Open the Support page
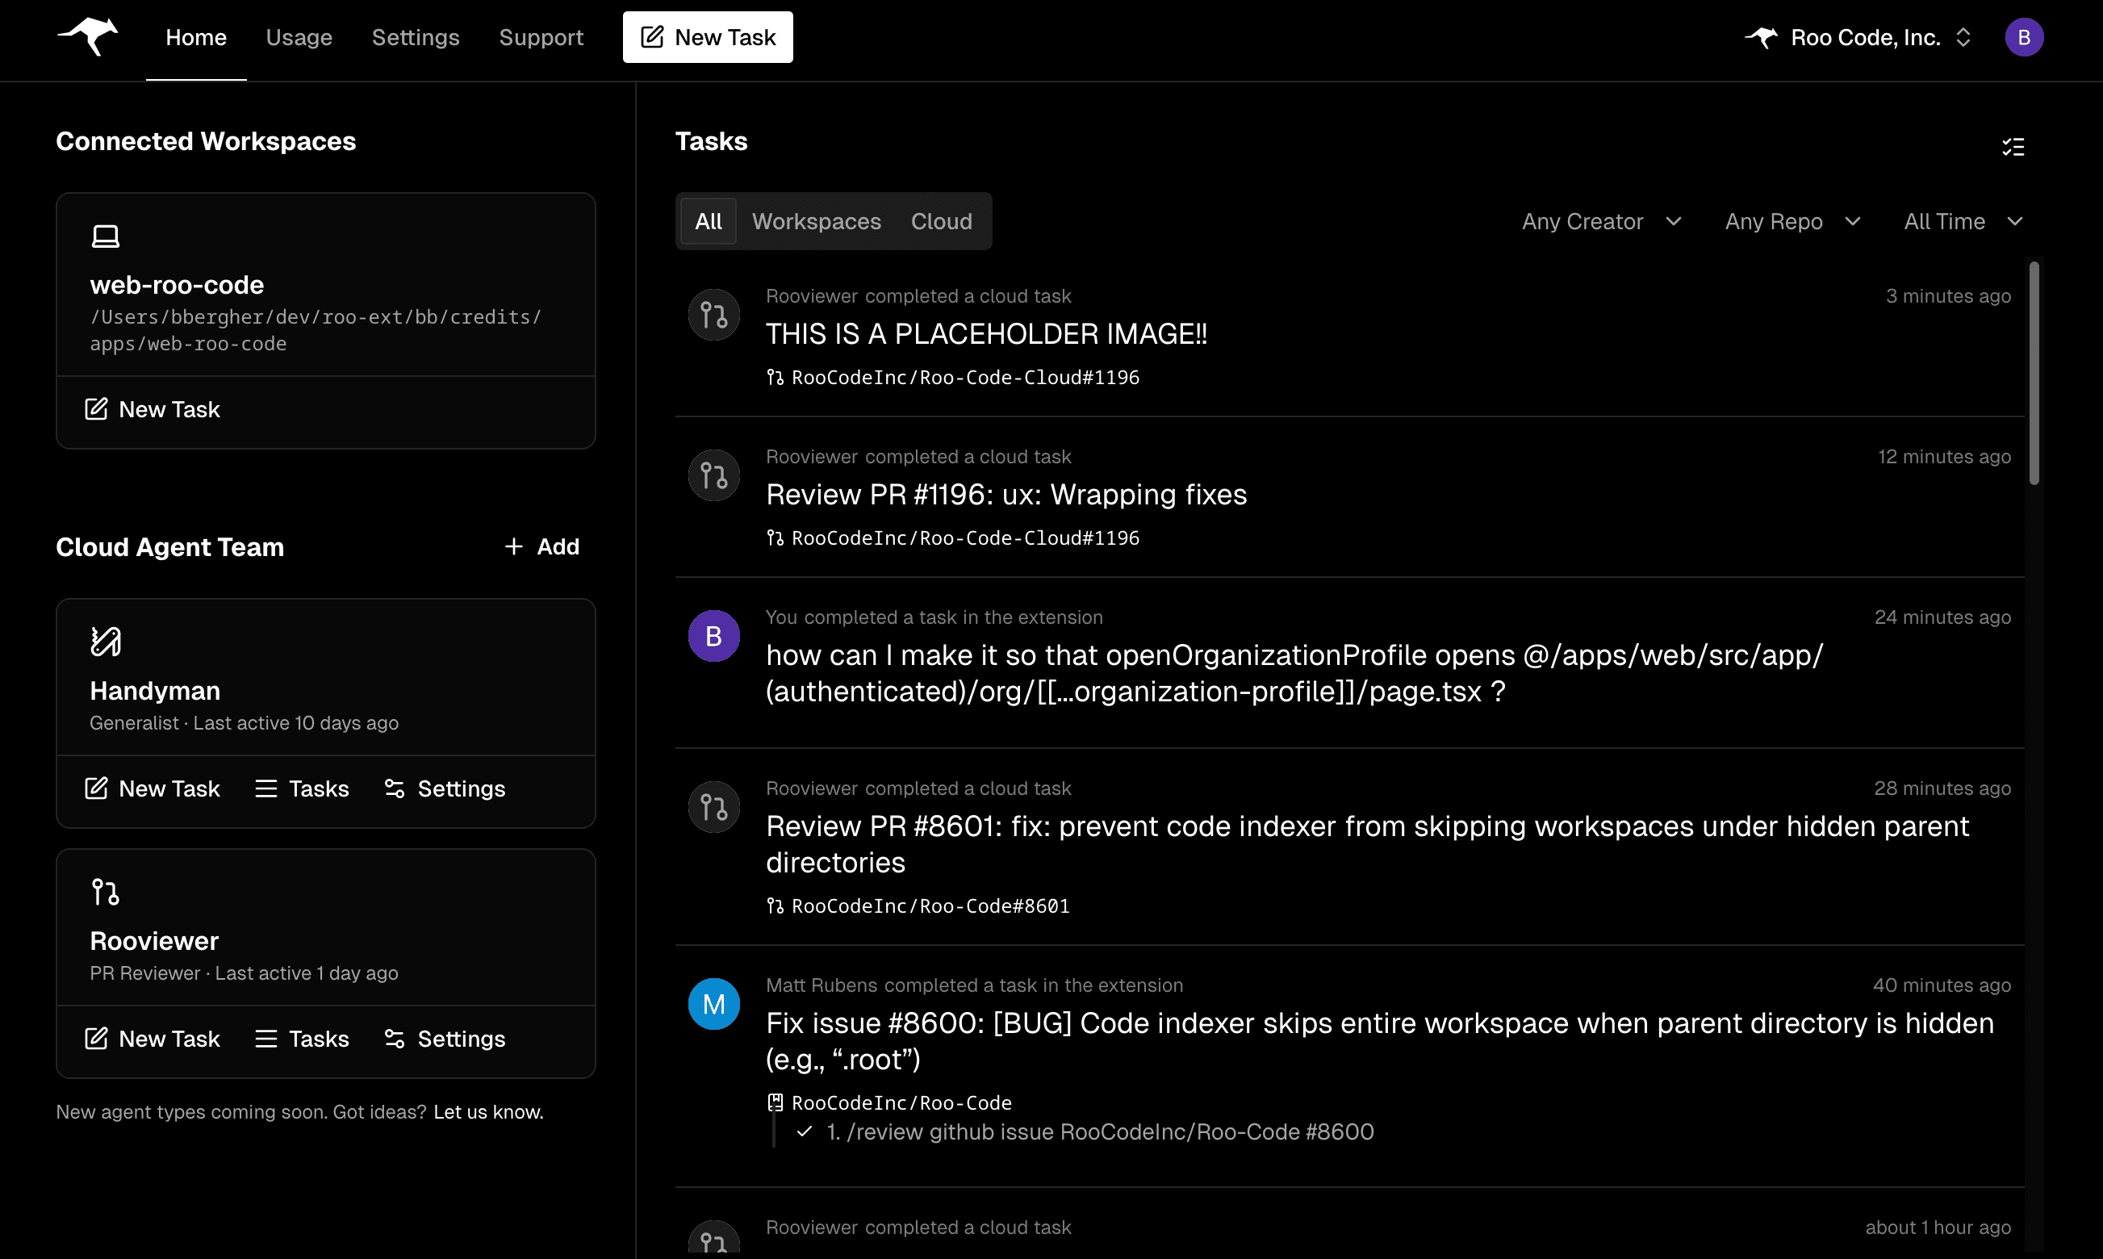This screenshot has height=1259, width=2103. click(x=541, y=36)
